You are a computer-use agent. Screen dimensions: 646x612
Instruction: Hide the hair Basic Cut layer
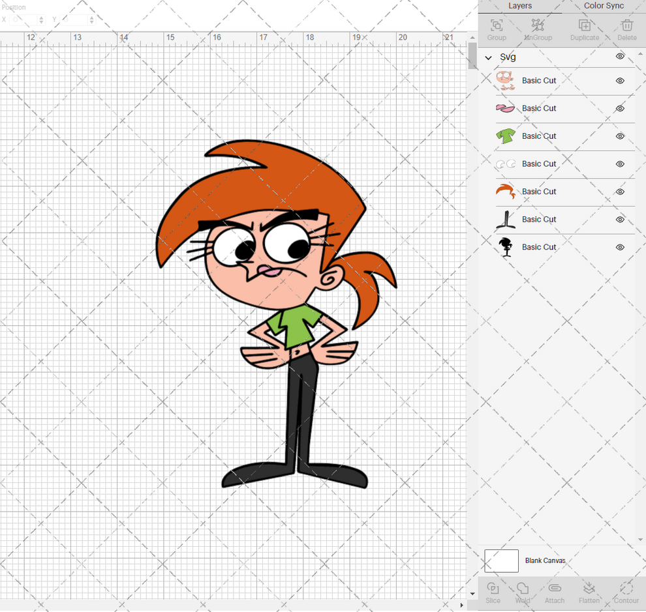tap(619, 192)
